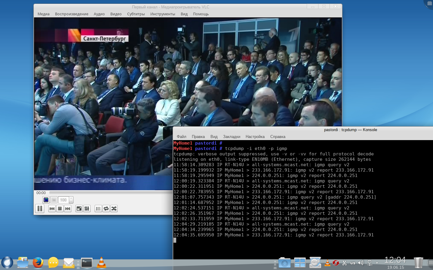
Task: Open the Вид menu in Konsole
Action: coord(214,137)
